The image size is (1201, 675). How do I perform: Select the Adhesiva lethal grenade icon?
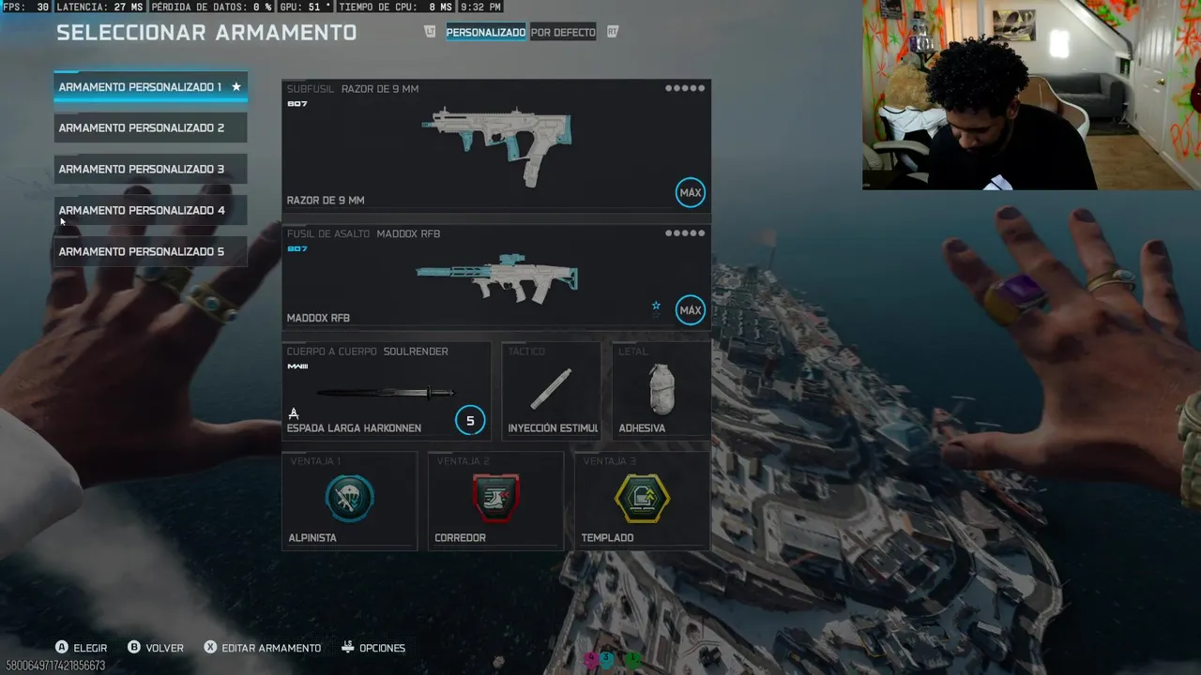(x=661, y=389)
